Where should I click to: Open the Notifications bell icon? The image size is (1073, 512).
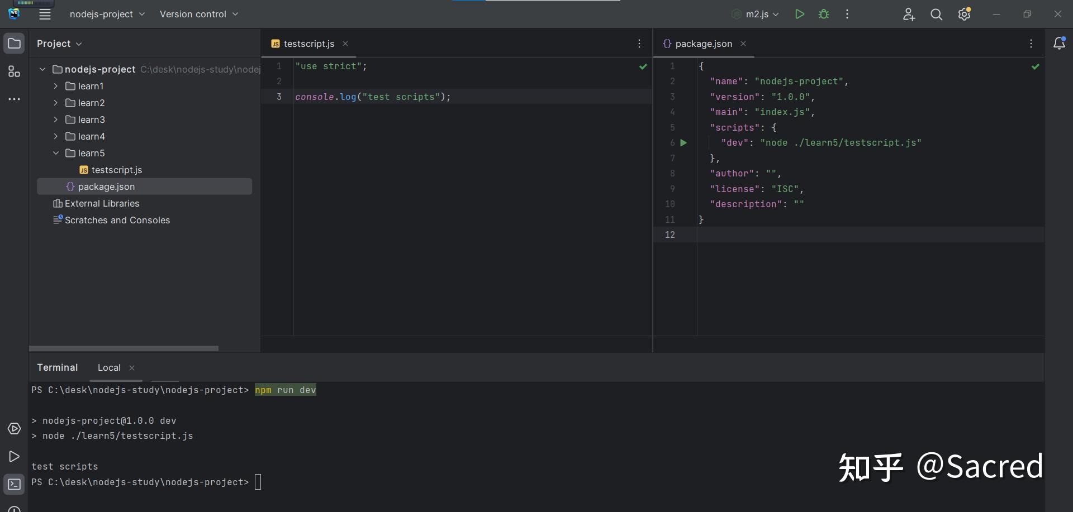coord(1058,44)
